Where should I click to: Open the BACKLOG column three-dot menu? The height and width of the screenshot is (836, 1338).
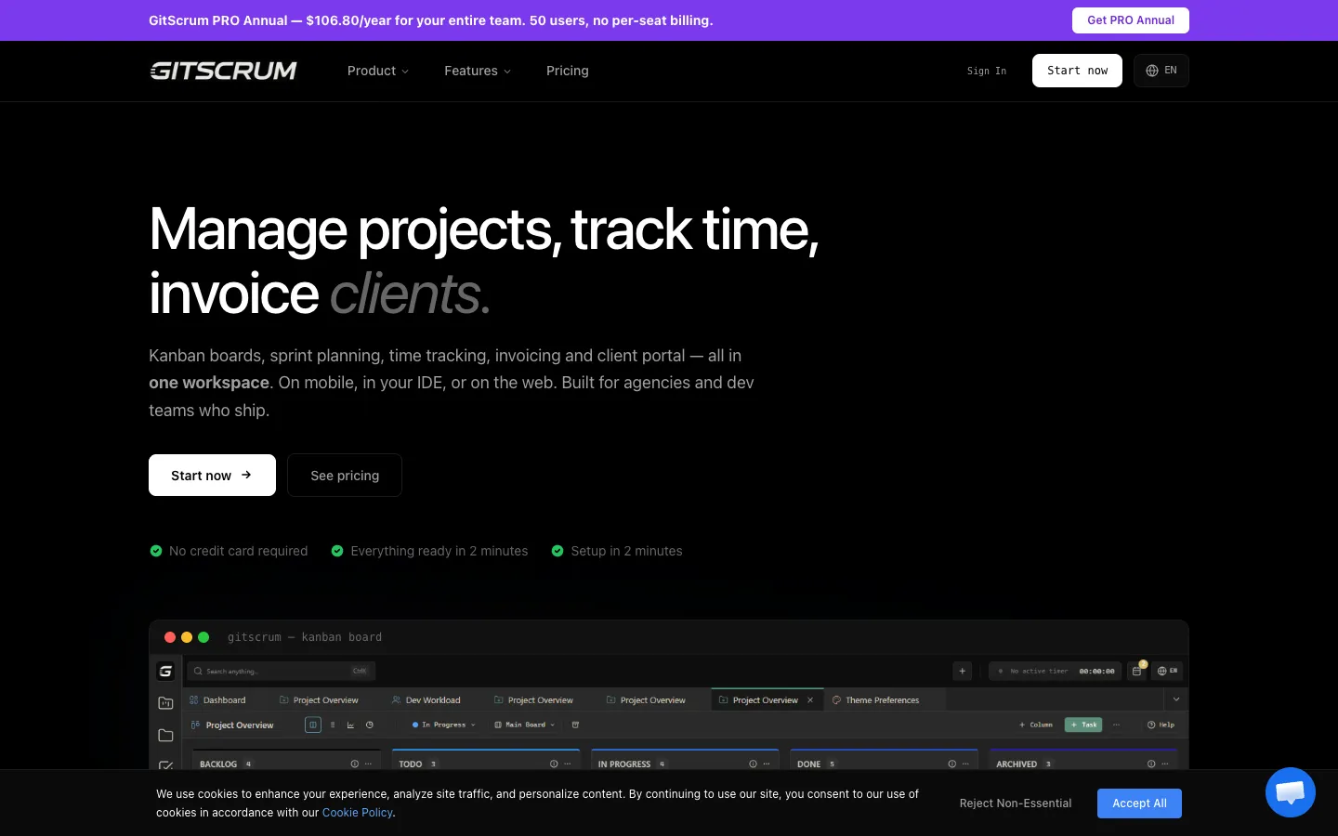pyautogui.click(x=368, y=764)
